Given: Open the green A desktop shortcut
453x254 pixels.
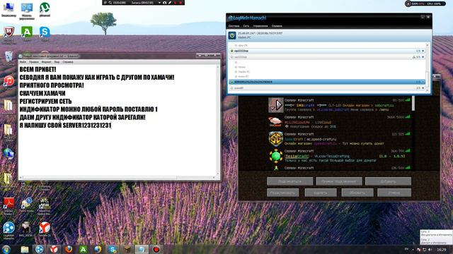Looking at the screenshot, I should [27, 33].
